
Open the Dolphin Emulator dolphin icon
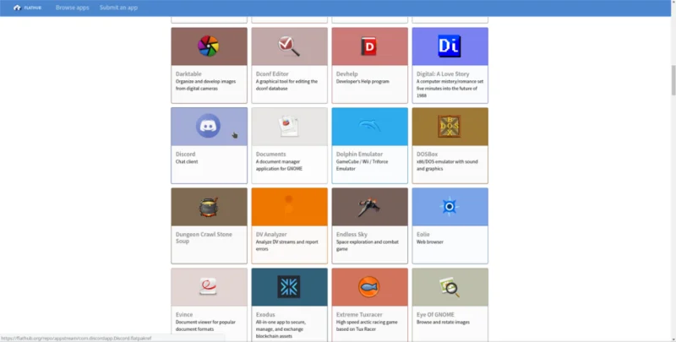click(369, 125)
